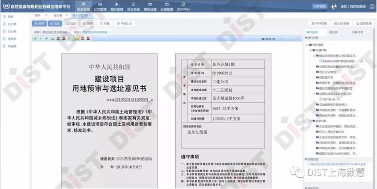Open 图形管理
This screenshot has height=189, width=377.
point(364,23)
